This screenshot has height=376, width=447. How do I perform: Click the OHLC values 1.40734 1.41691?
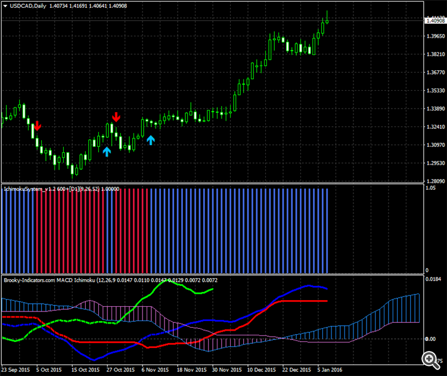[69, 6]
